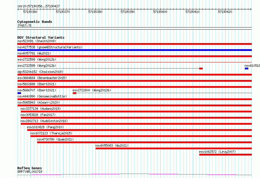
Task: Click the nsv610518 blue block
Action: pyautogui.click(x=247, y=69)
